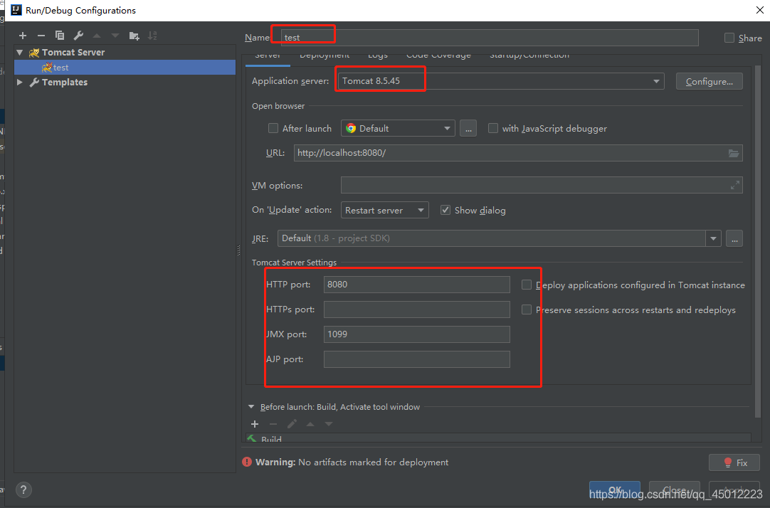Copy configuration icon in toolbar
The width and height of the screenshot is (770, 508).
60,36
